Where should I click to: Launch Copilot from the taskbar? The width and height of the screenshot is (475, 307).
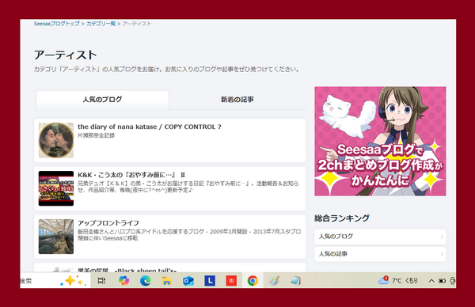[123, 281]
